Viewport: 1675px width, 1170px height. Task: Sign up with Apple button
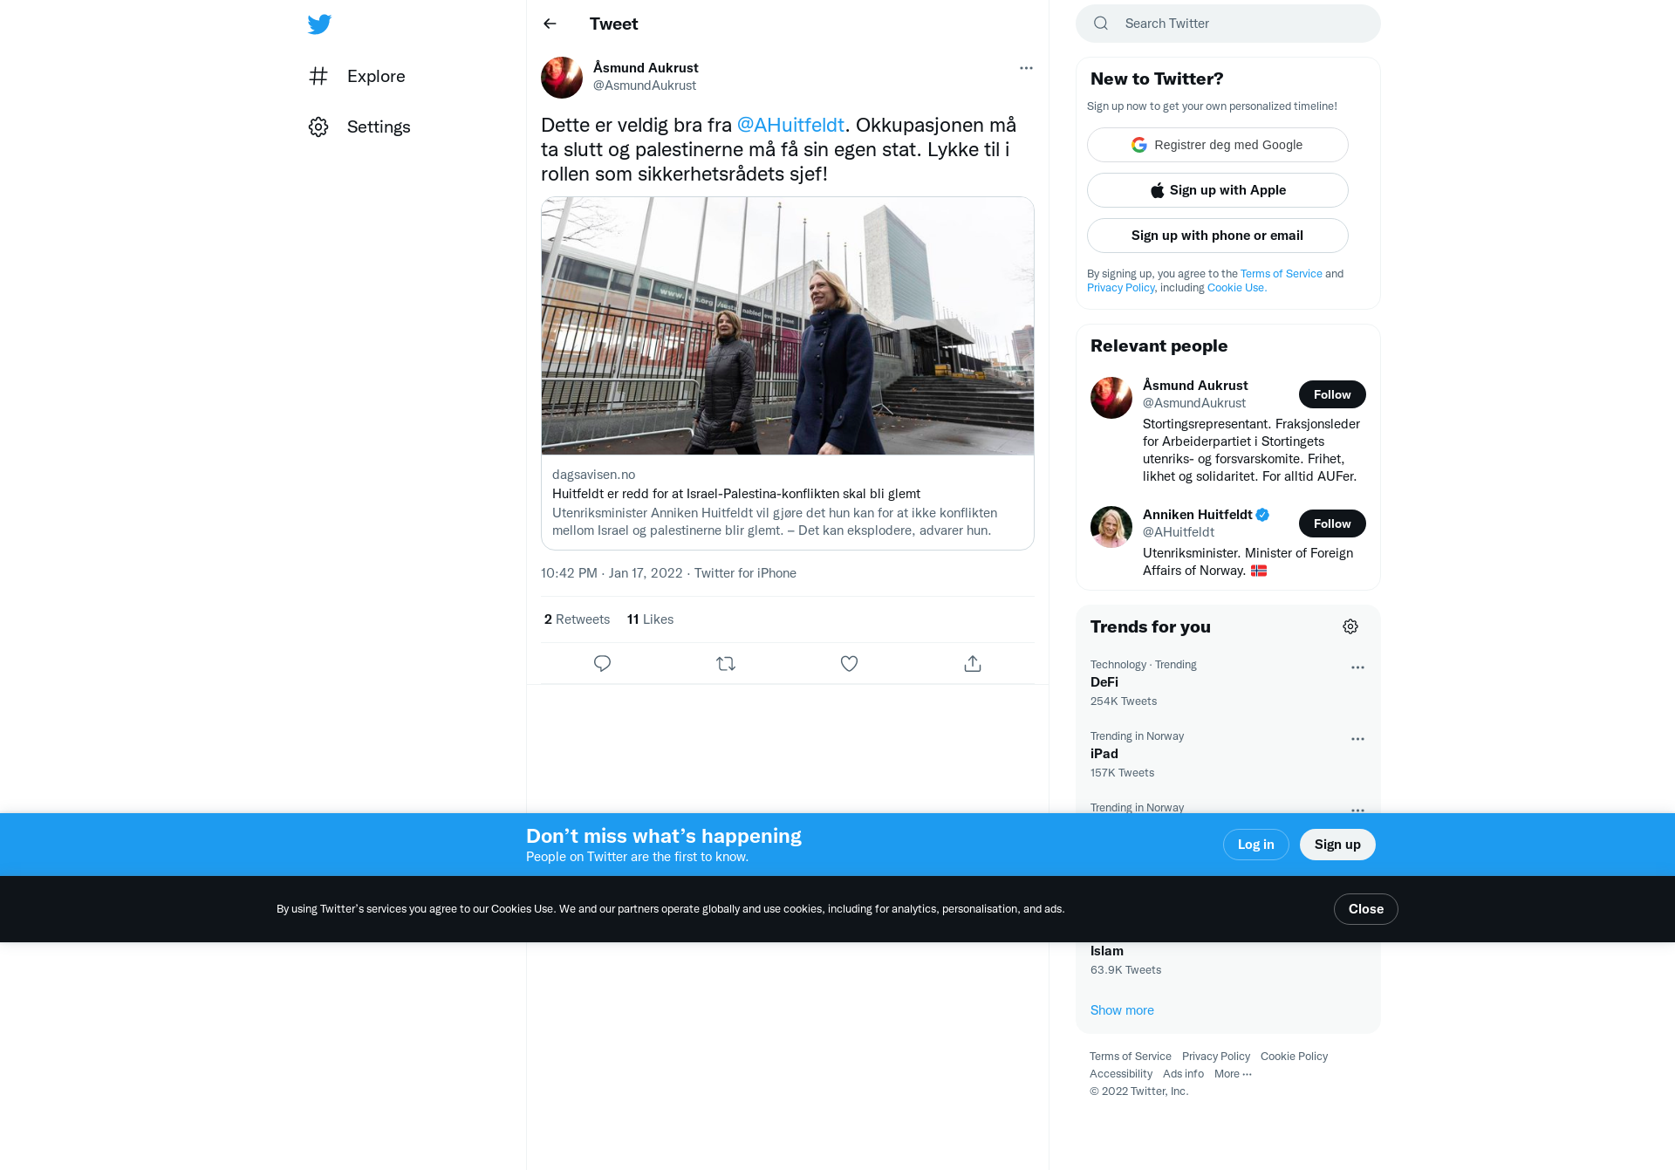pyautogui.click(x=1218, y=190)
